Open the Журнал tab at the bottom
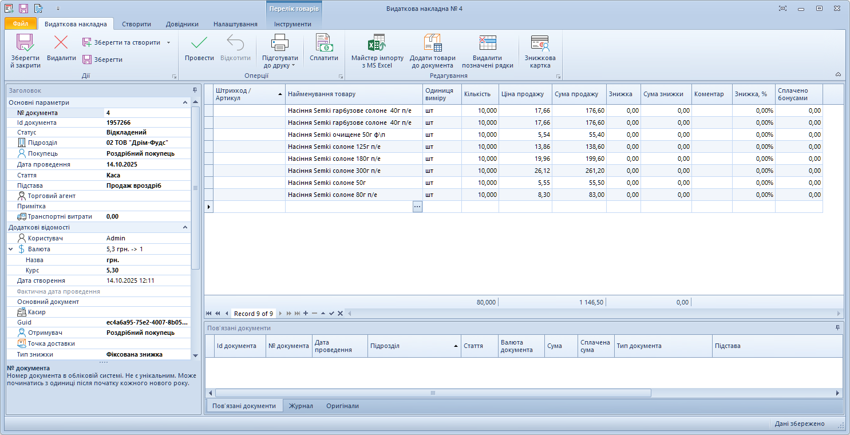Image resolution: width=850 pixels, height=435 pixels. tap(301, 406)
